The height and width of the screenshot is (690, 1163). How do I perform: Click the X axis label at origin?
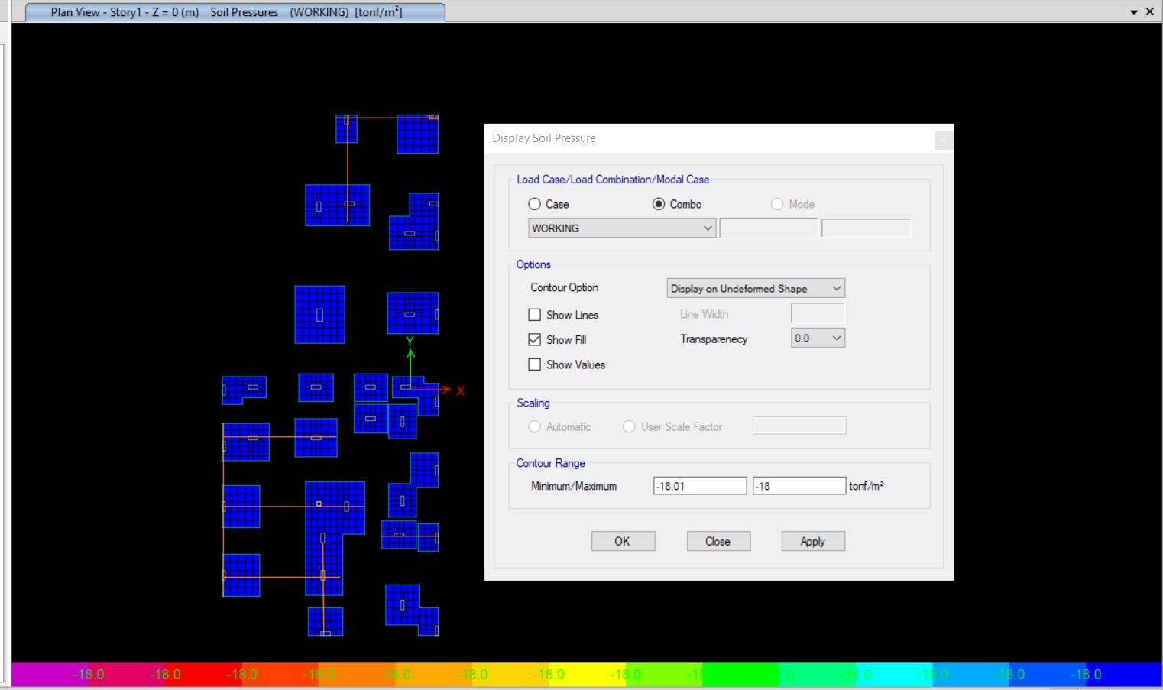pyautogui.click(x=460, y=390)
